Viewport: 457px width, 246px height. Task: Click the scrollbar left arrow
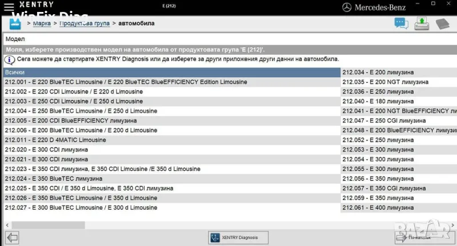(x=7, y=225)
